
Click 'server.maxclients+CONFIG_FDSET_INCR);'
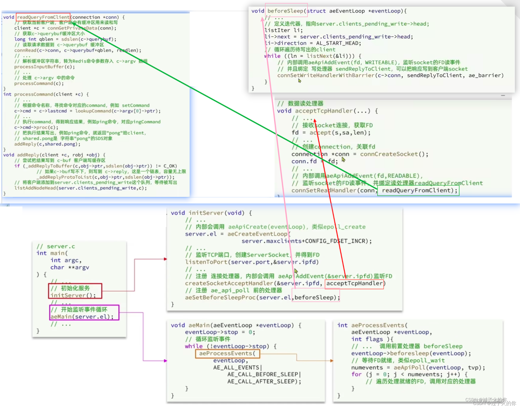(307, 241)
